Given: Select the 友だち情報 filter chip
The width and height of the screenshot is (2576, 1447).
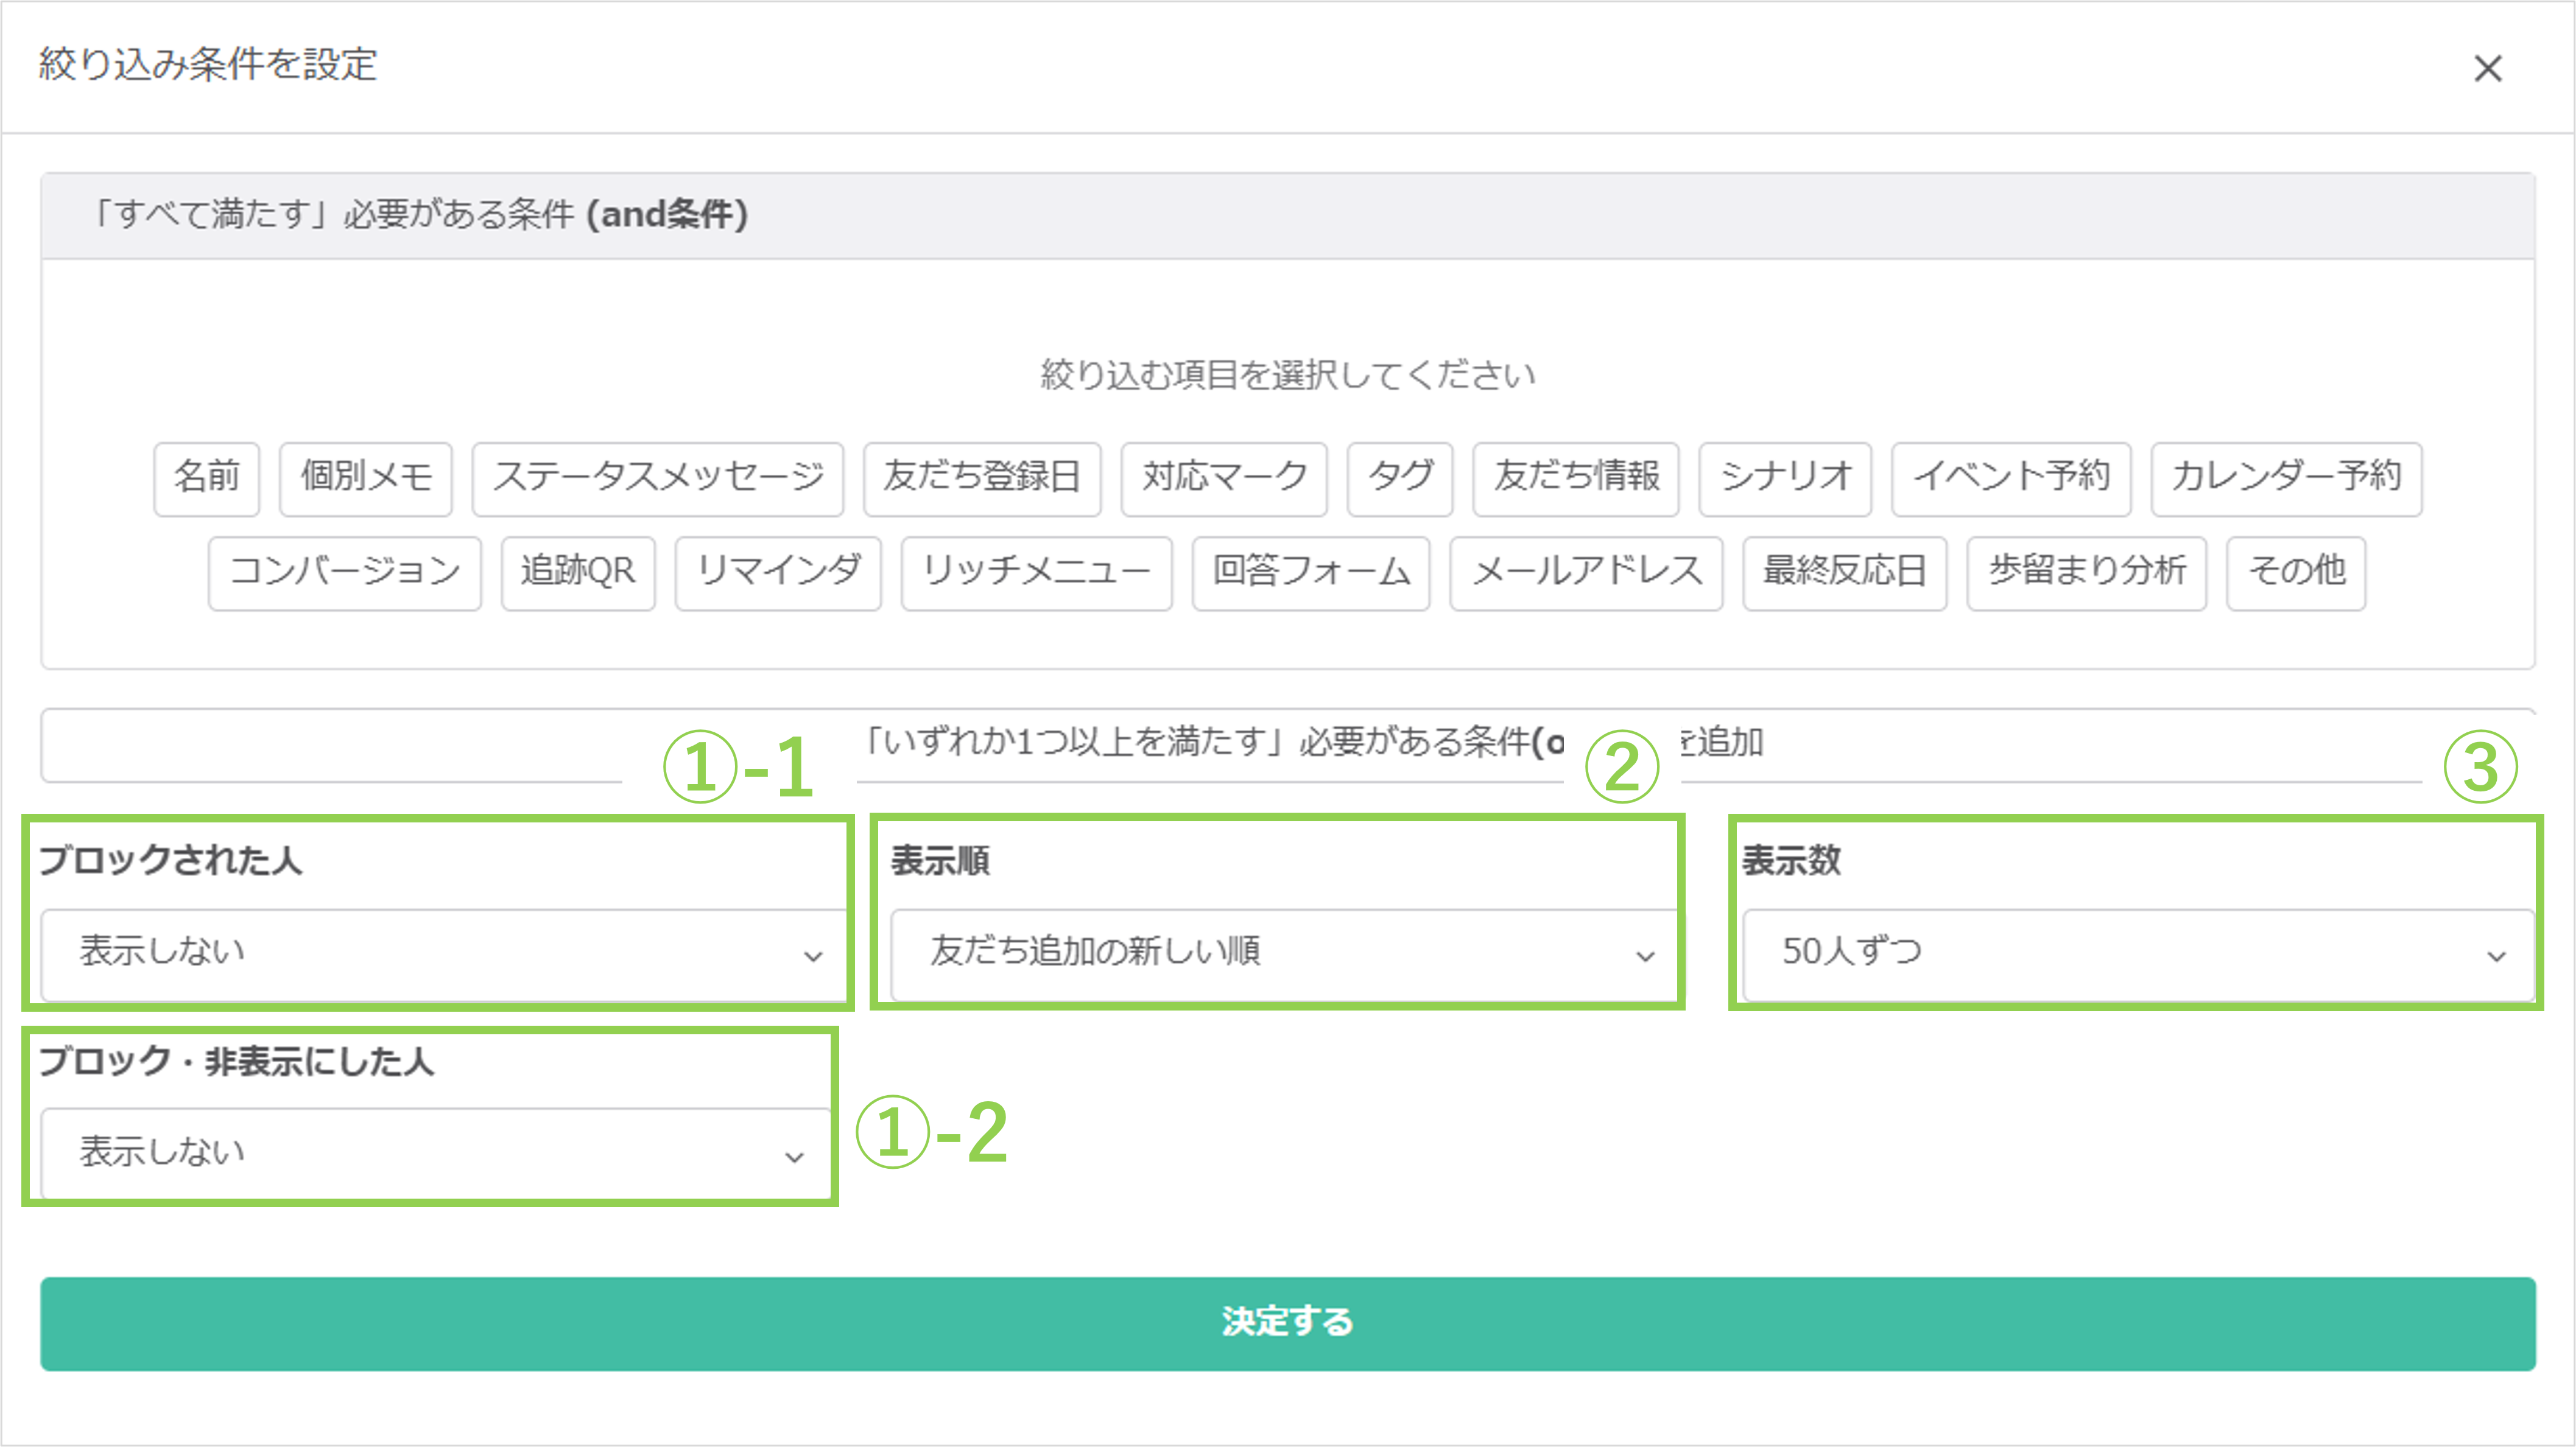Looking at the screenshot, I should point(1576,478).
